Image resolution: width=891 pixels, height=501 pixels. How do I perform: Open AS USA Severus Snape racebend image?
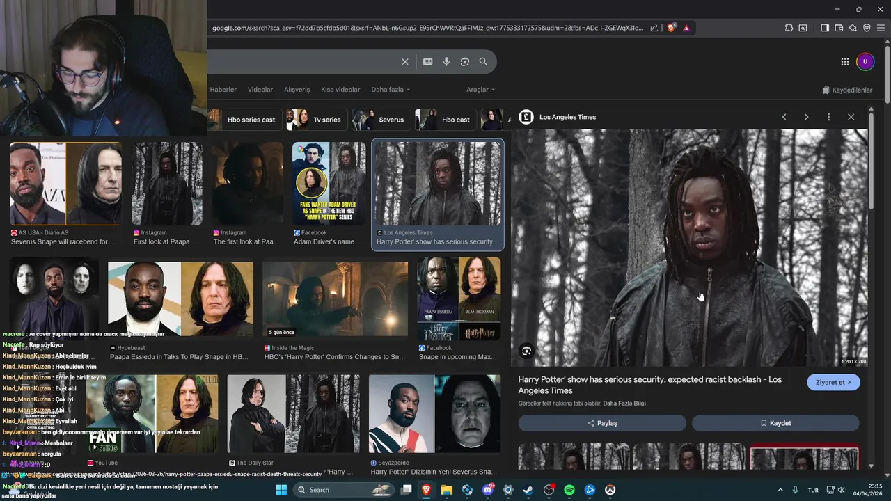65,184
